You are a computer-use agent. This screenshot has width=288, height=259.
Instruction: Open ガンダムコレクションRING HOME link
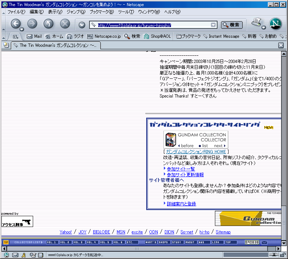(x=196, y=151)
